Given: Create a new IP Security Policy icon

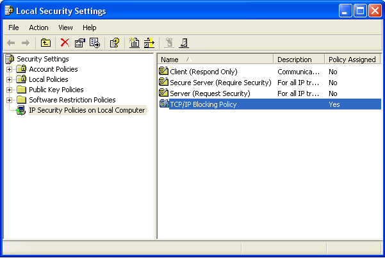Looking at the screenshot, I should click(134, 43).
